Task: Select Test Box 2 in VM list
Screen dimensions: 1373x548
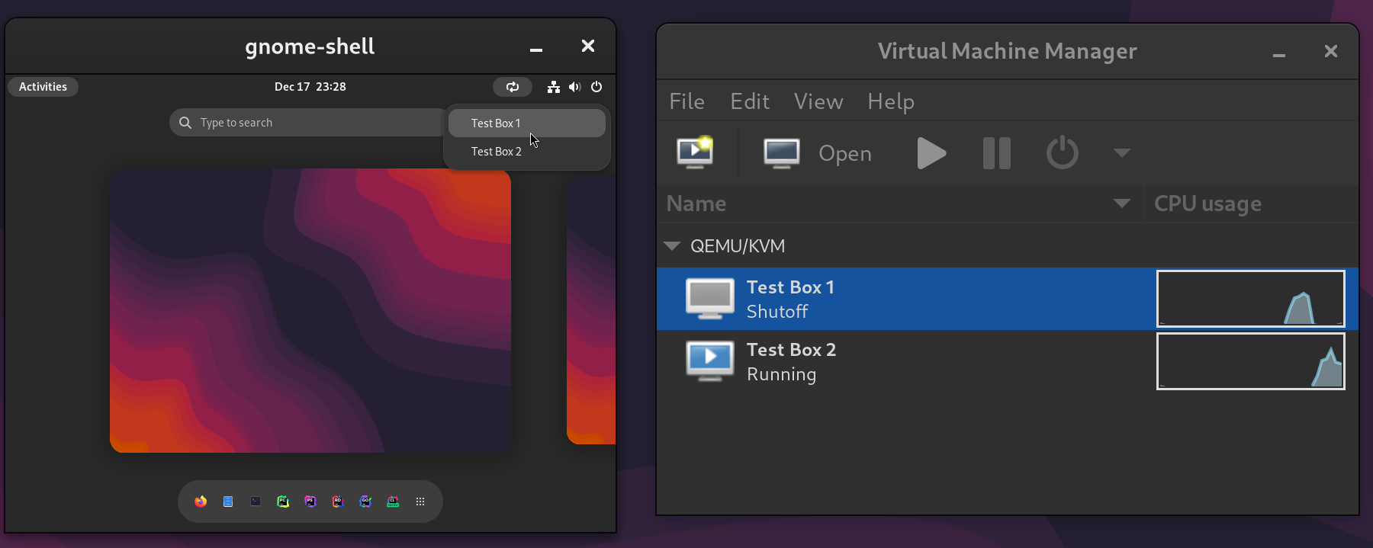Action: pyautogui.click(x=1008, y=361)
